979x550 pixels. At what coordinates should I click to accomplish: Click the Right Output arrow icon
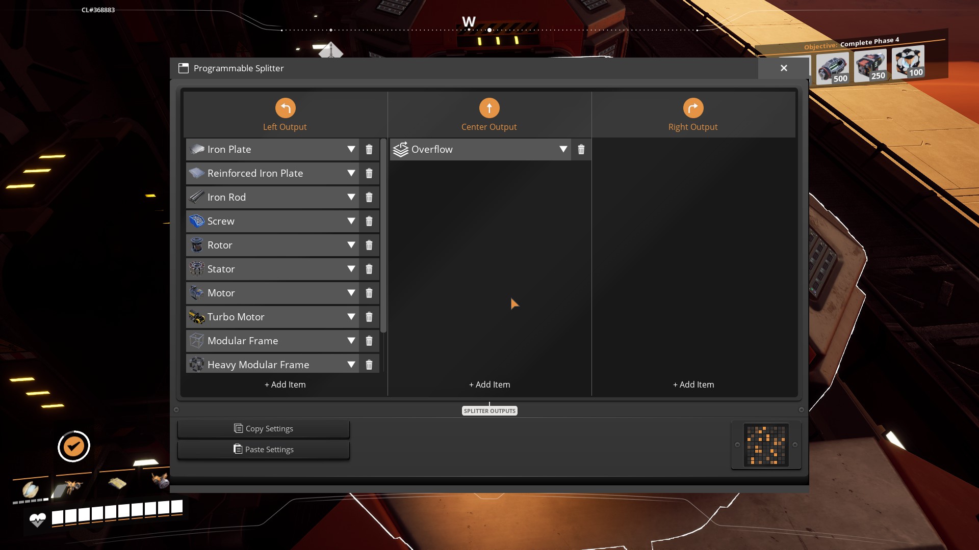pos(693,108)
